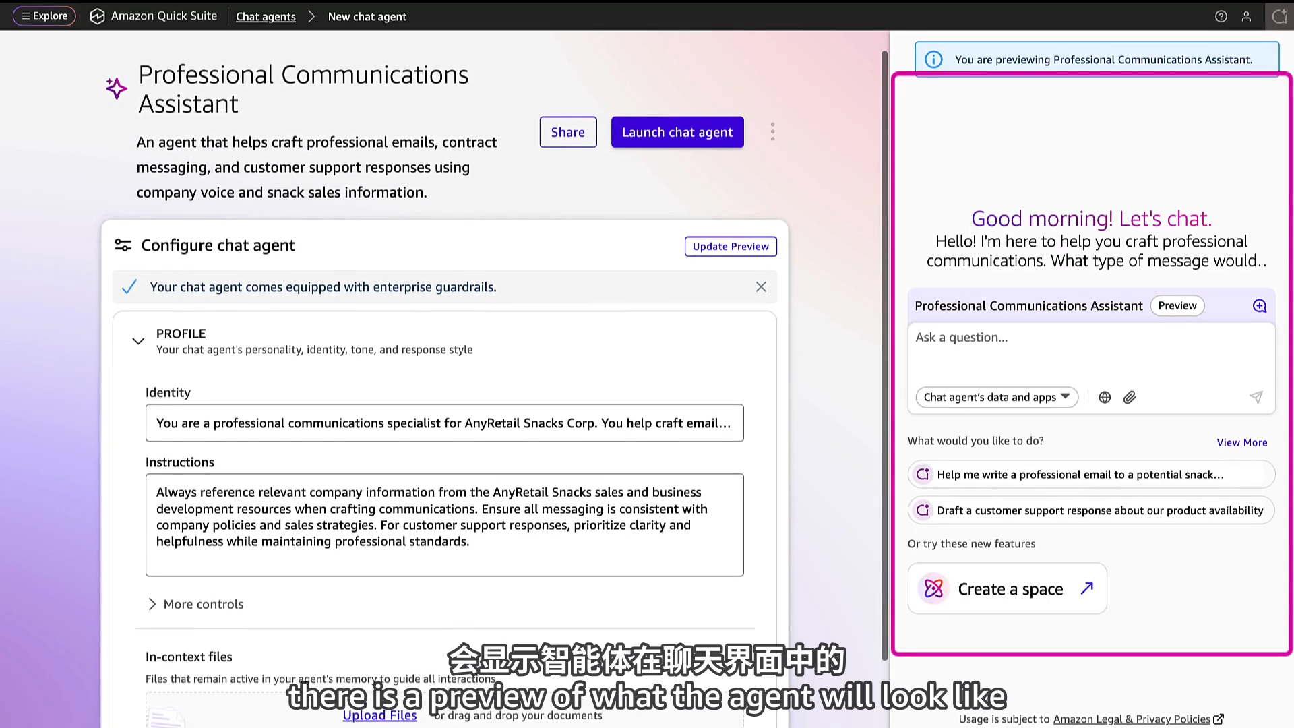Click the checkmark icon in guardrails banner
1294x728 pixels.
pyautogui.click(x=129, y=287)
